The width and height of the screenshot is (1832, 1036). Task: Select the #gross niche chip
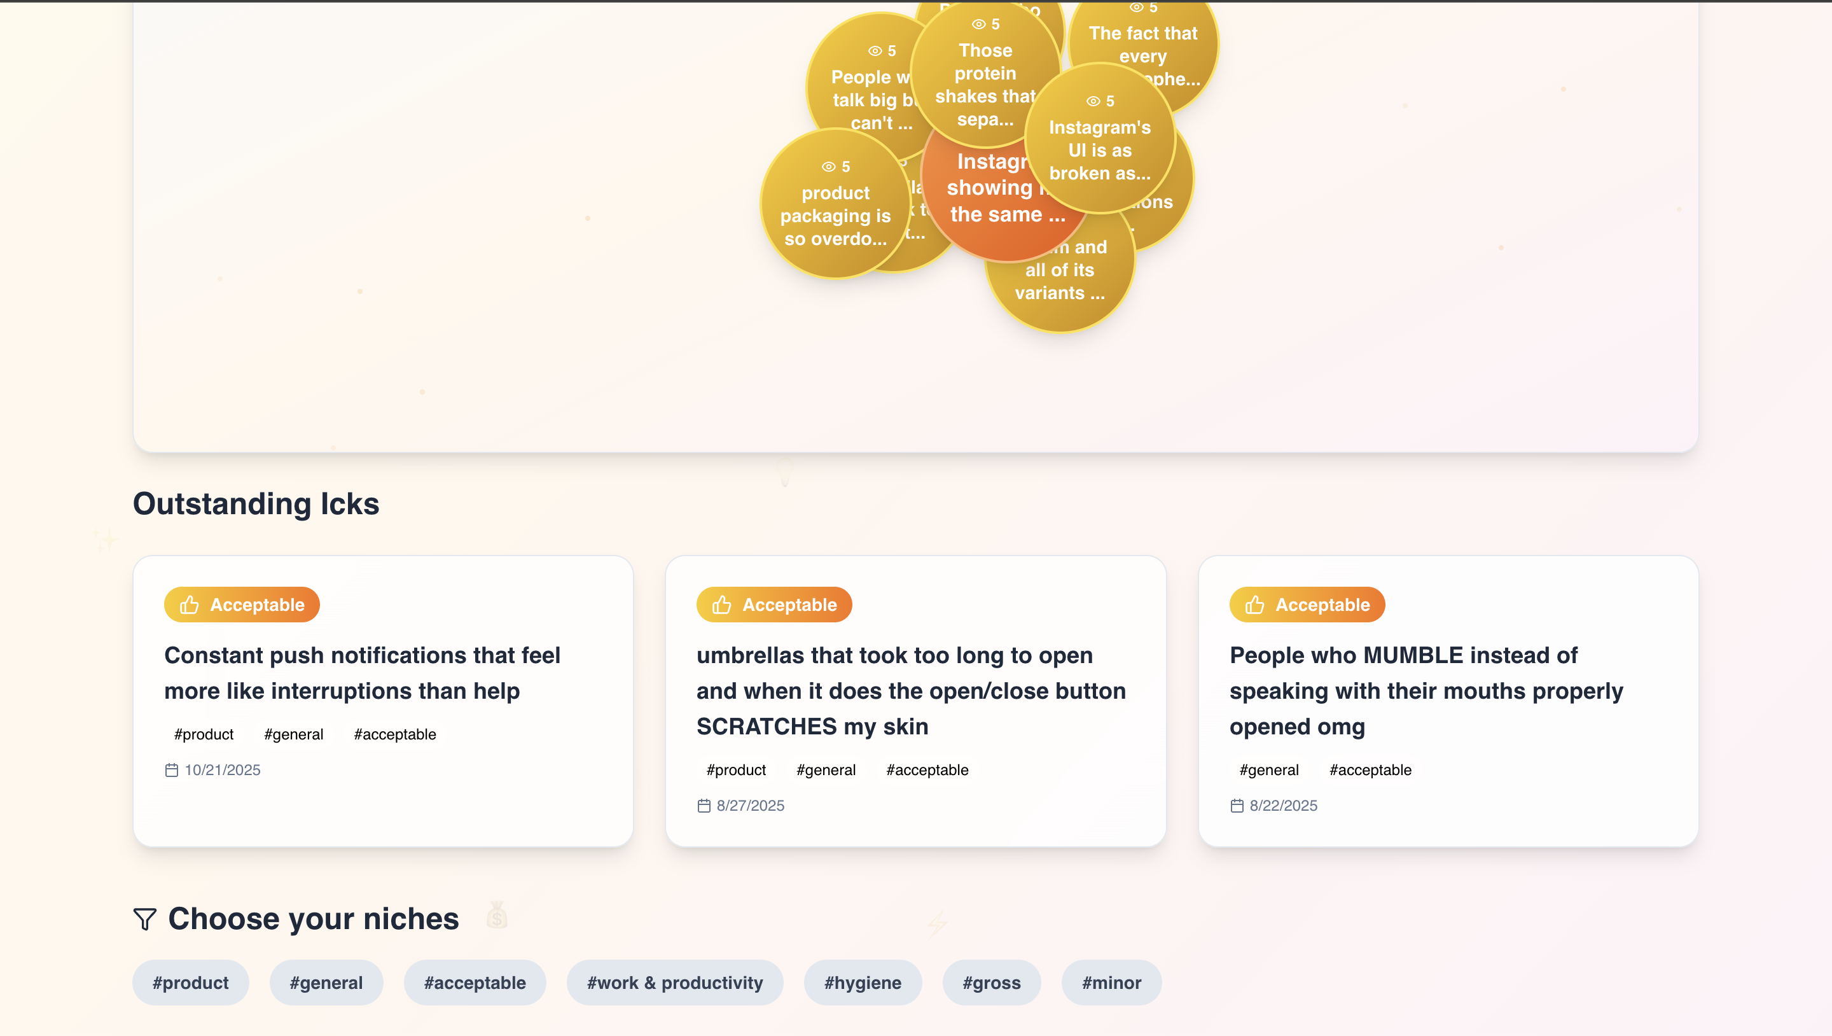(x=992, y=983)
